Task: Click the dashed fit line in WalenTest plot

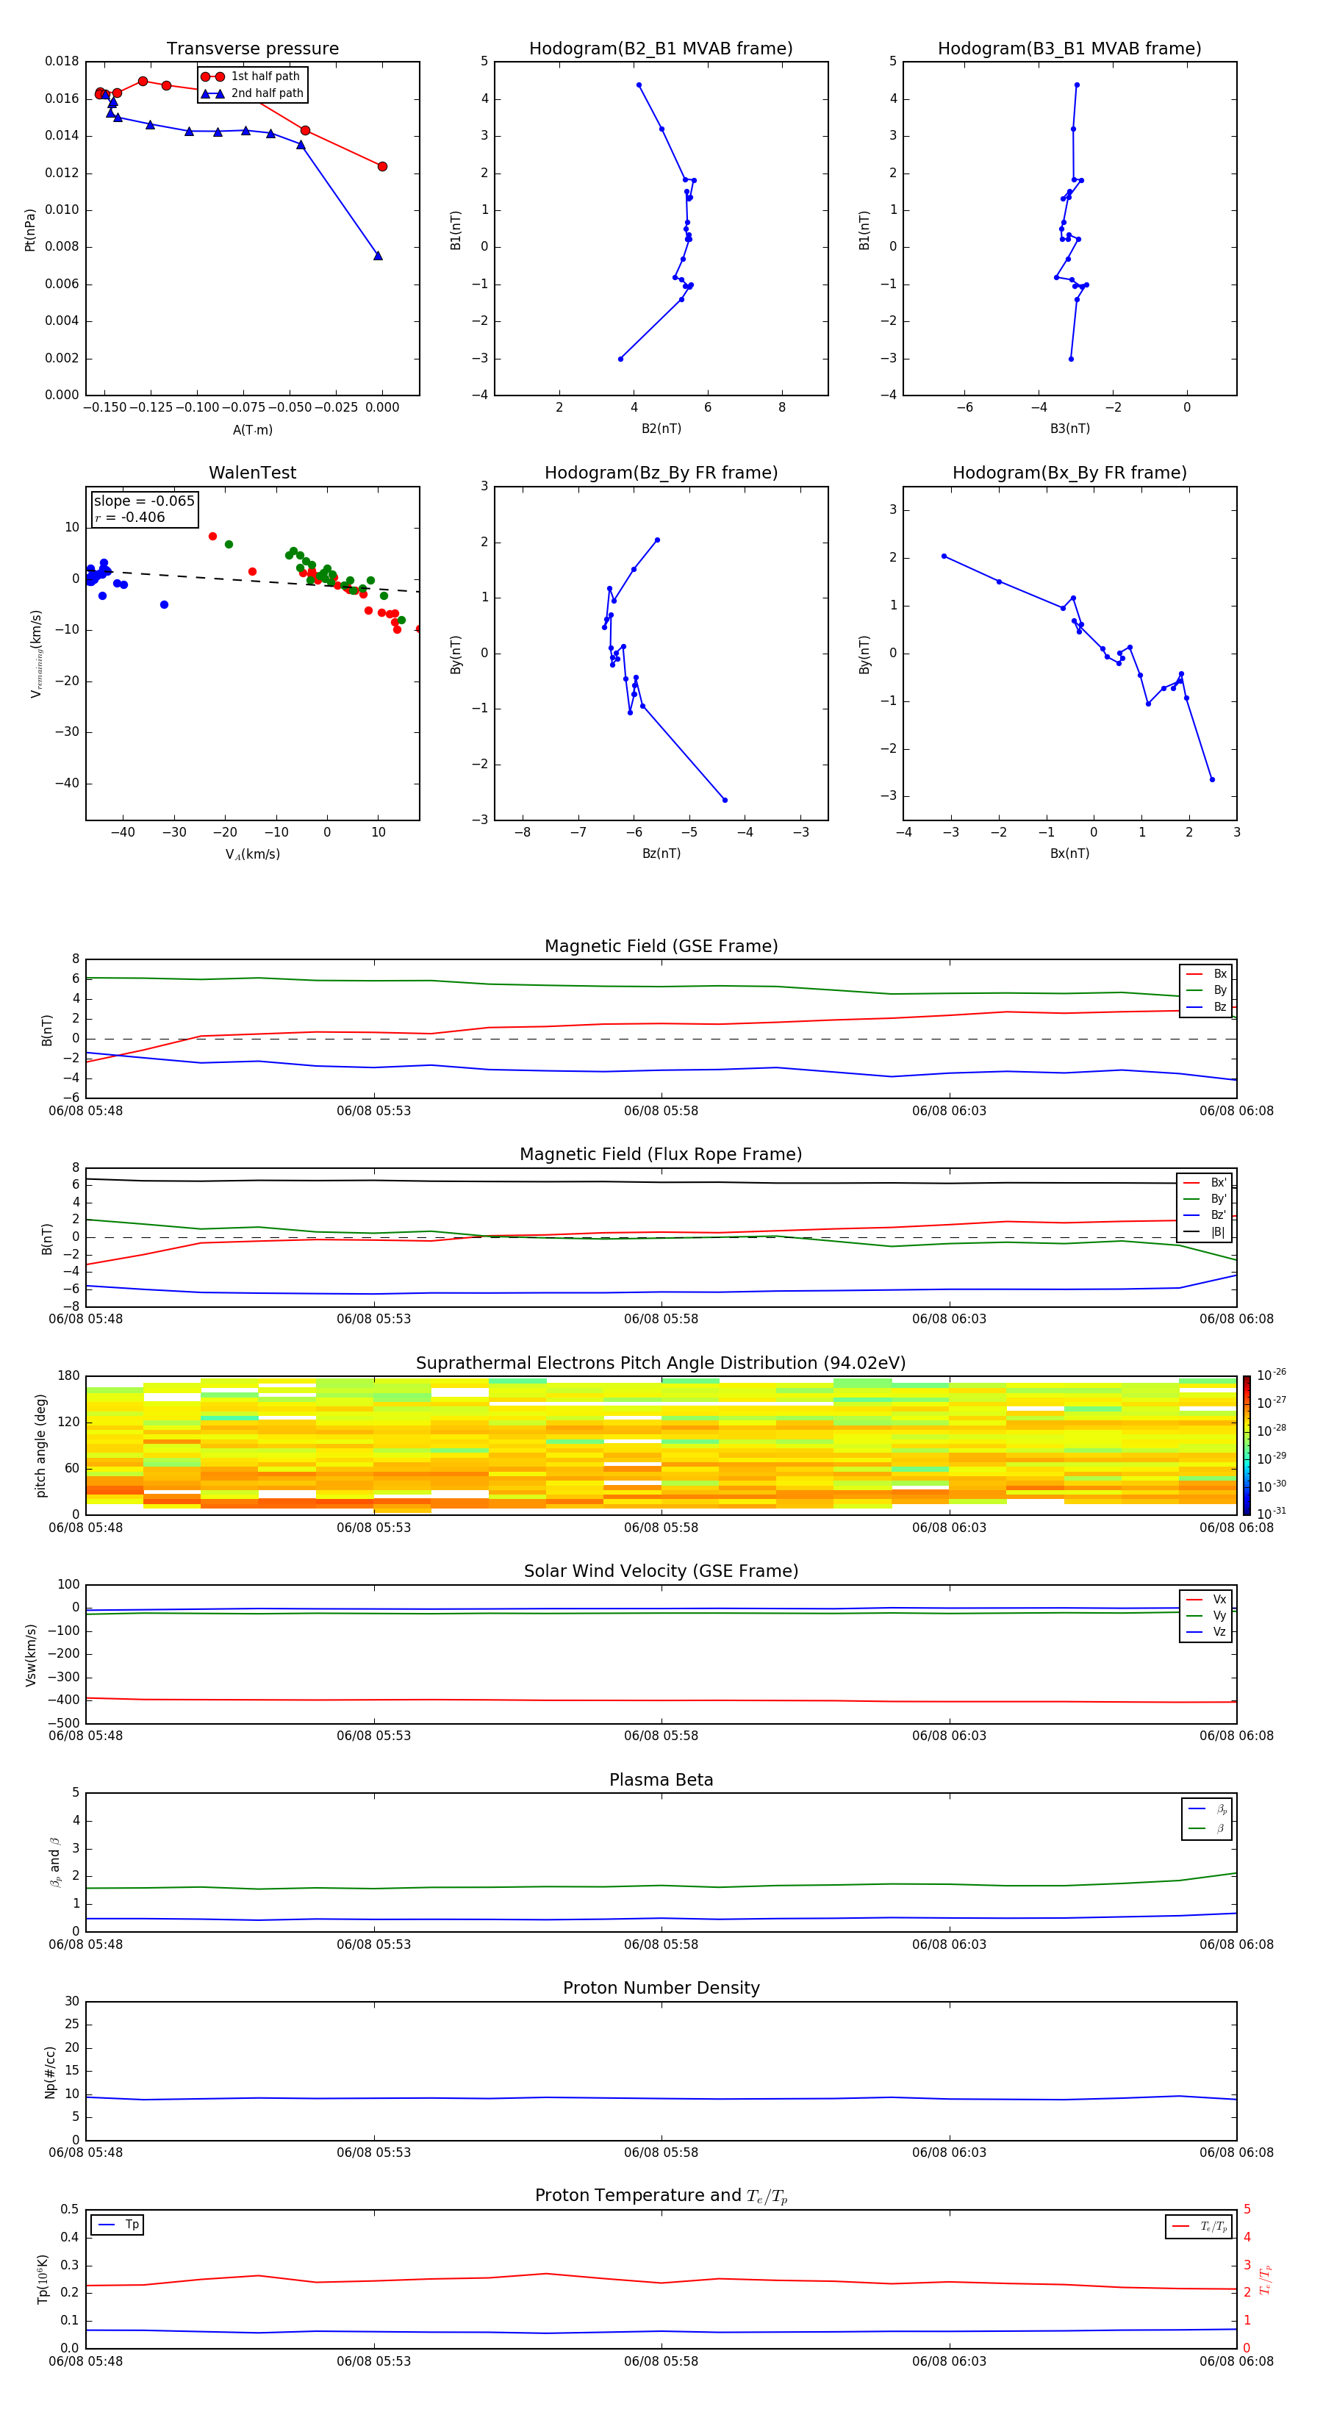Action: pos(252,580)
